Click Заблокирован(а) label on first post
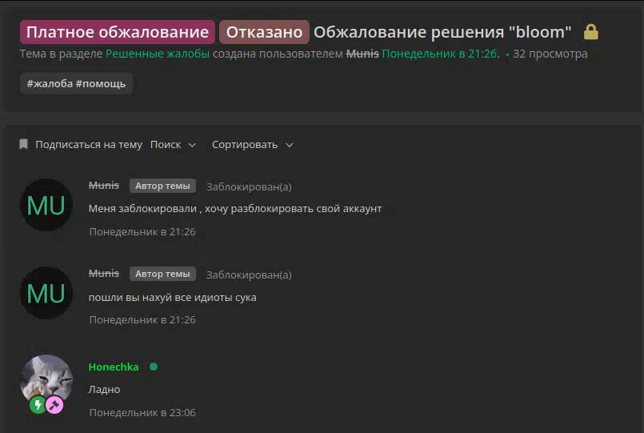The width and height of the screenshot is (644, 433). [x=249, y=187]
